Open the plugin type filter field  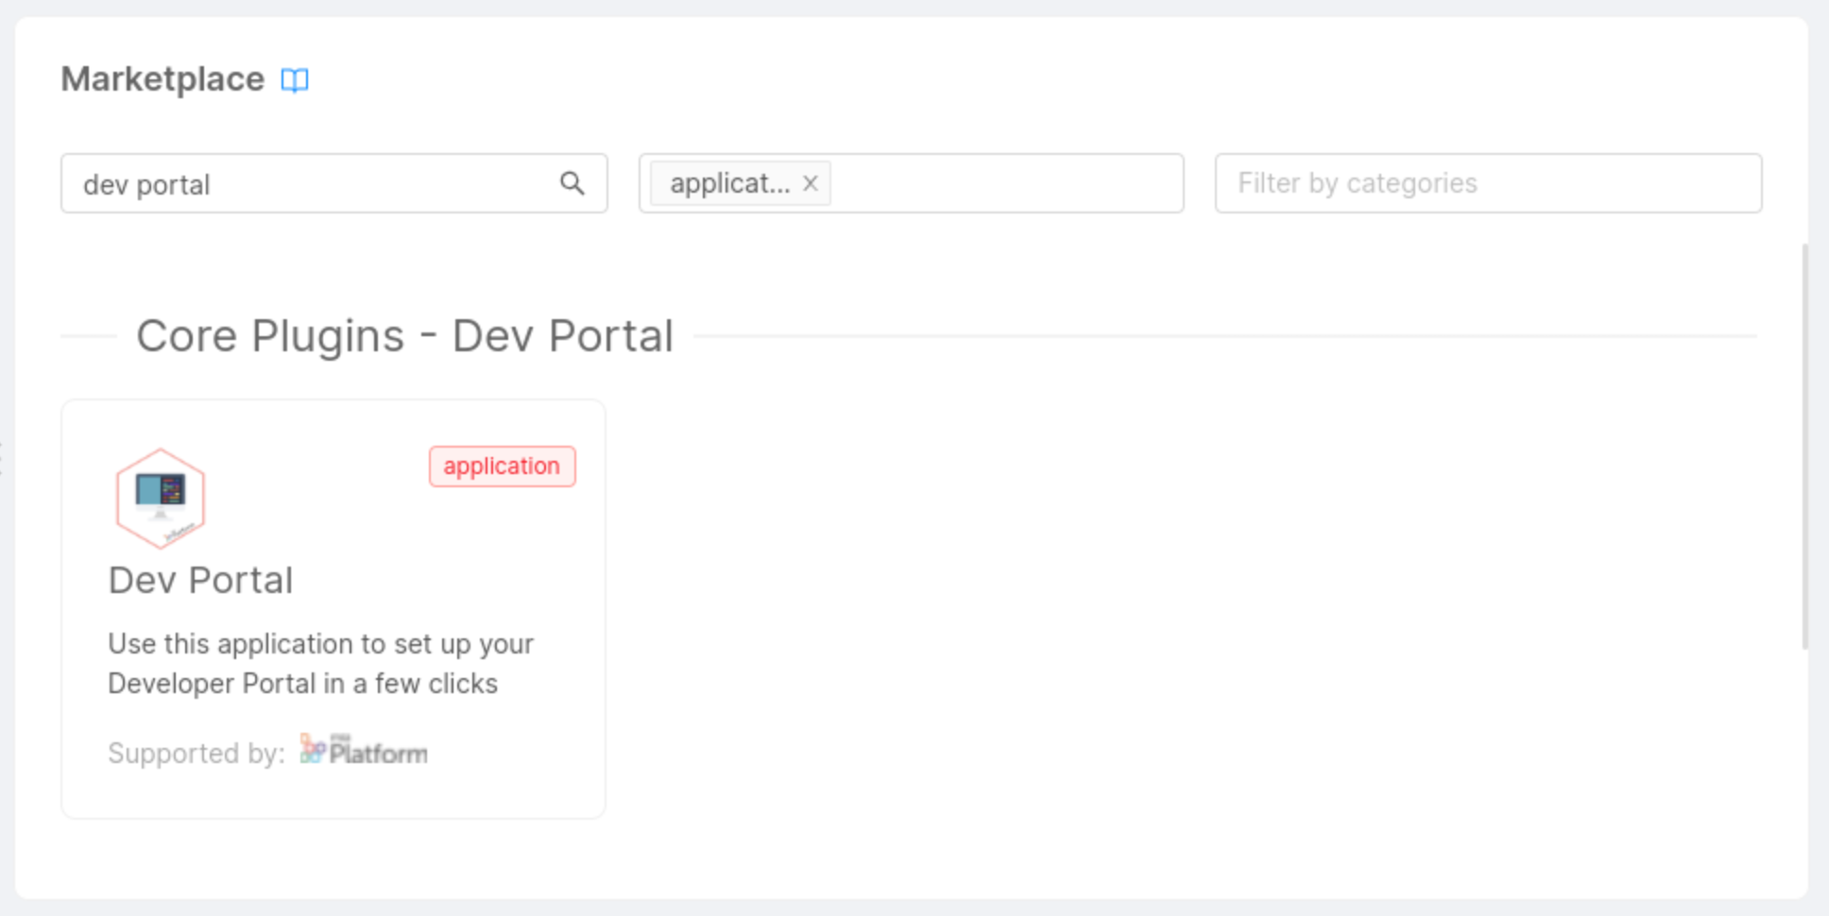click(x=992, y=183)
